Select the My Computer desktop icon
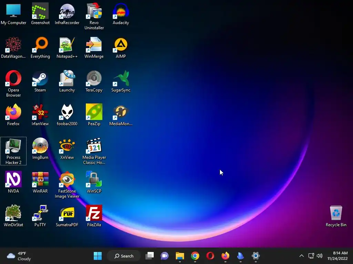 pos(13,14)
